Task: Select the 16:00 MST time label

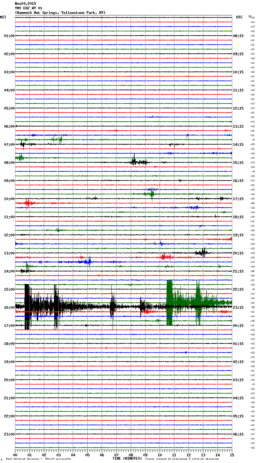Action: 9,308
